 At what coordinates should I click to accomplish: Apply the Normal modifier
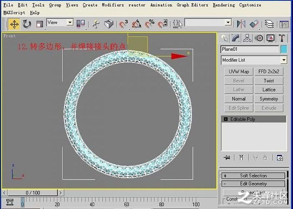239,99
